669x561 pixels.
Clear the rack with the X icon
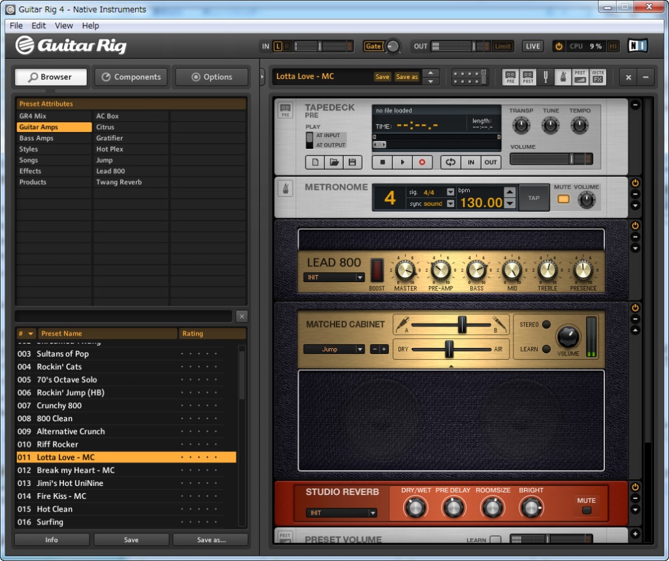(x=628, y=77)
